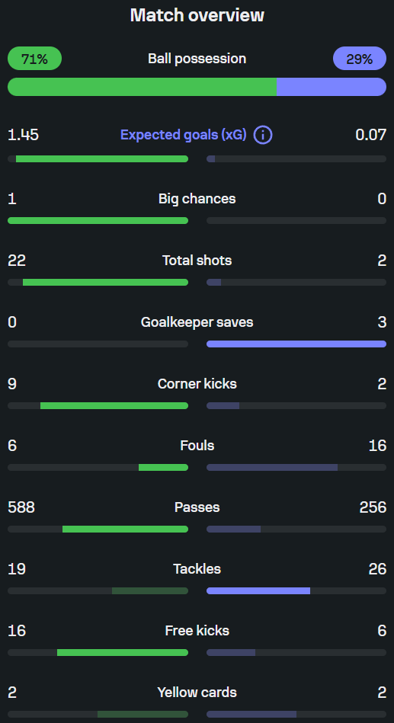Click the Tackles purple bar
Image resolution: width=394 pixels, height=723 pixels.
click(x=258, y=590)
